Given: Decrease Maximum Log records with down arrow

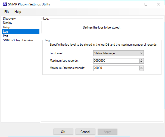Looking at the screenshot, I should tap(141, 62).
